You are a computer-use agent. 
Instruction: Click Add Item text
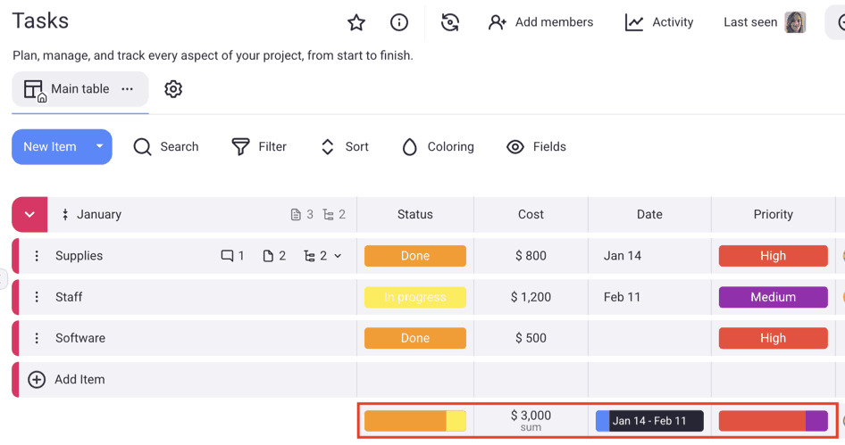pyautogui.click(x=79, y=379)
